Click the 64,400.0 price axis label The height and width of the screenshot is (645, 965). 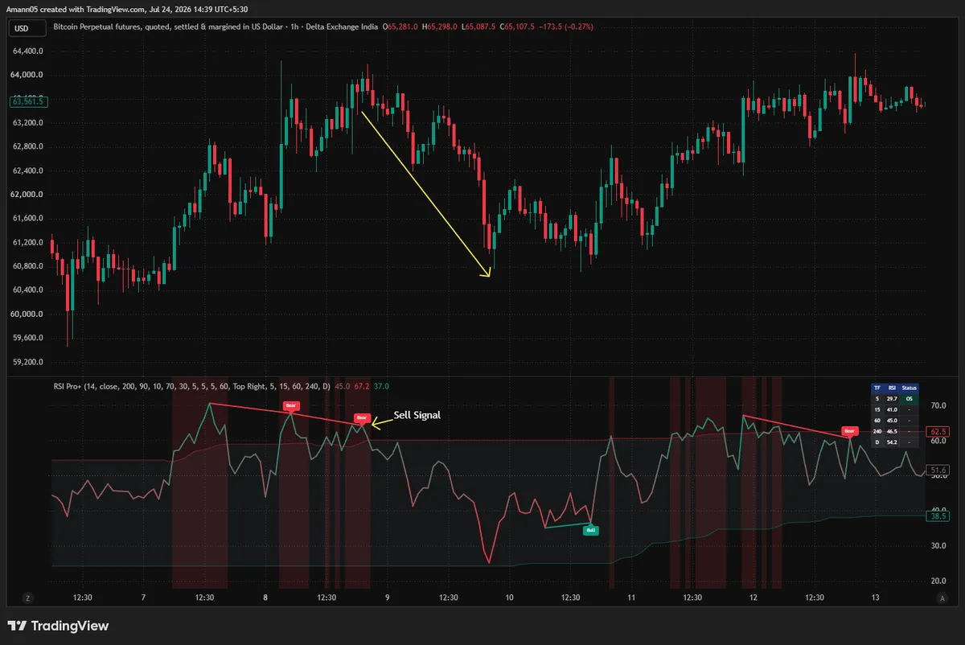(27, 51)
